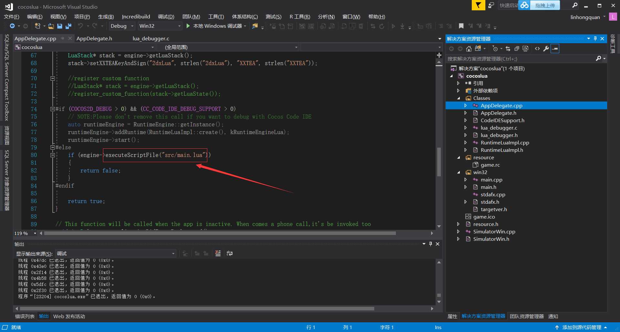Click the pending changes filter clock icon
620x332 pixels.
[x=495, y=49]
